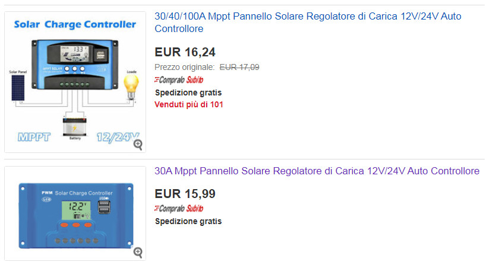Click the EUR 16,24 price

[x=185, y=52]
